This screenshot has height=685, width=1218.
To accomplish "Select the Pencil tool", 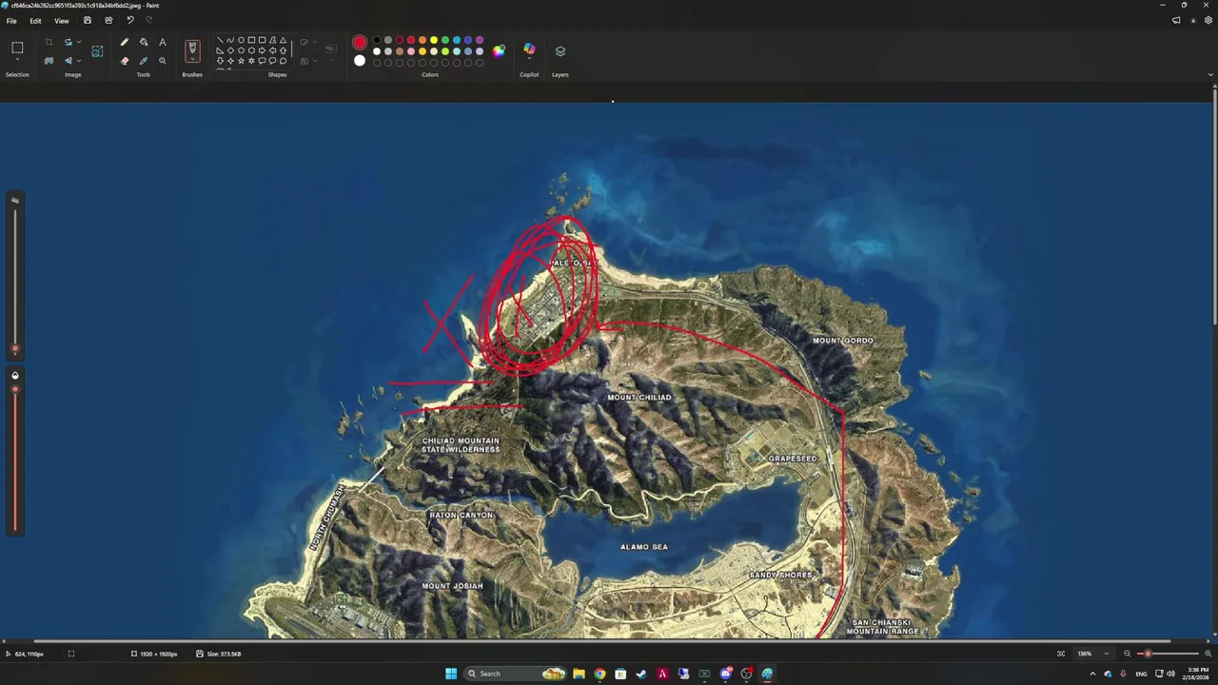I will tap(125, 42).
